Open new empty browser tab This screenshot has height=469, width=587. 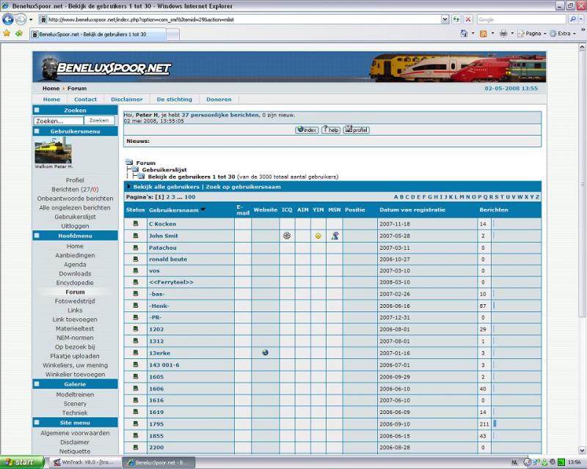pyautogui.click(x=172, y=34)
